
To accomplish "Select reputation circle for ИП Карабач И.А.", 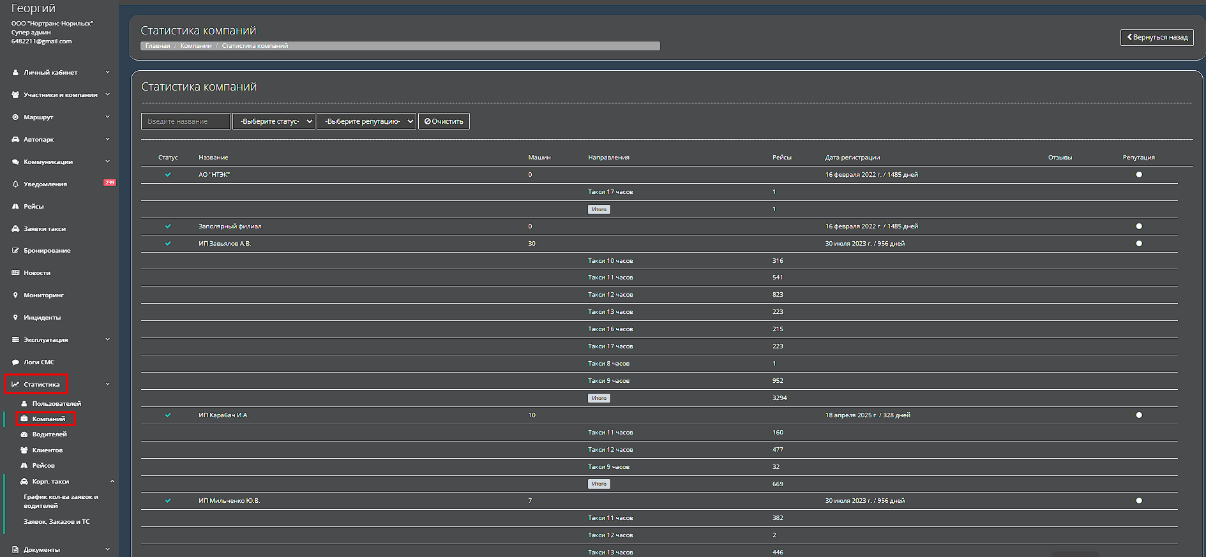I will pos(1139,415).
